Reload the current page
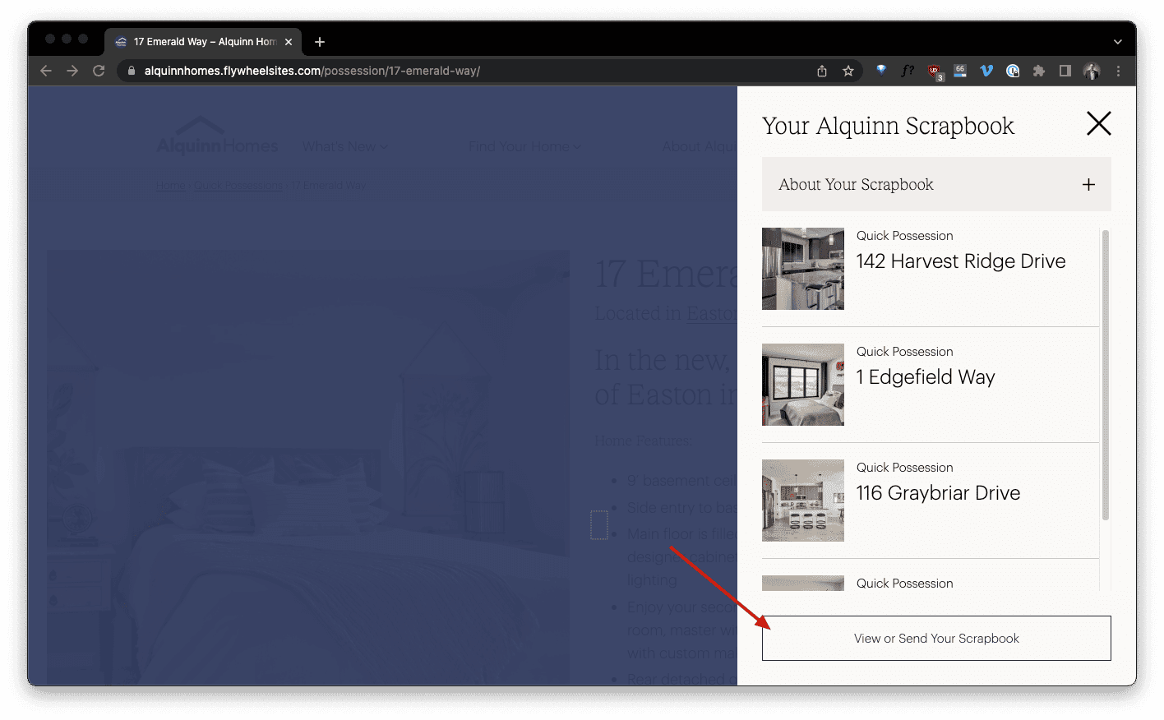This screenshot has height=720, width=1164. [x=99, y=72]
